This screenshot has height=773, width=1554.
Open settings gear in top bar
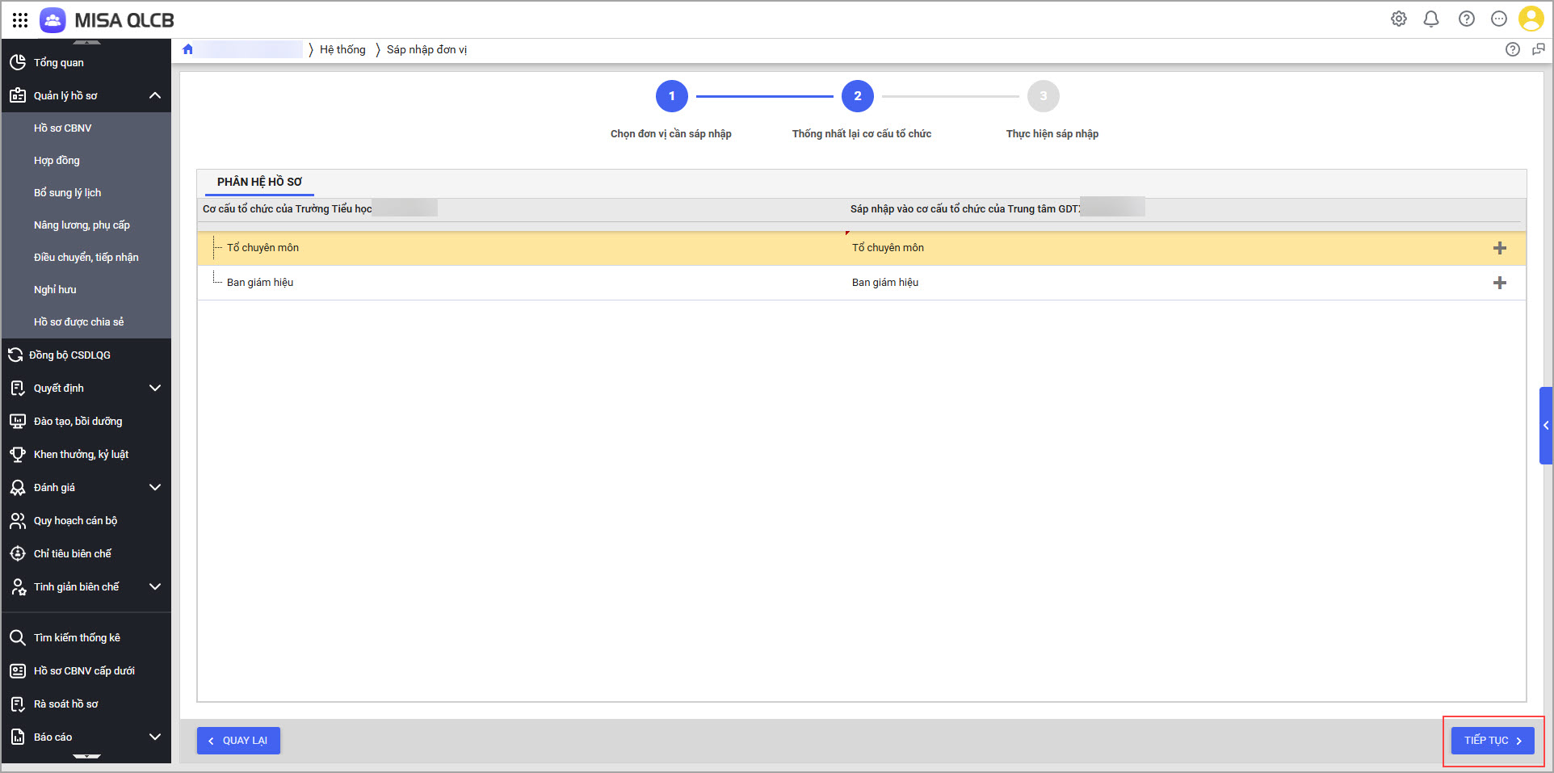1399,19
